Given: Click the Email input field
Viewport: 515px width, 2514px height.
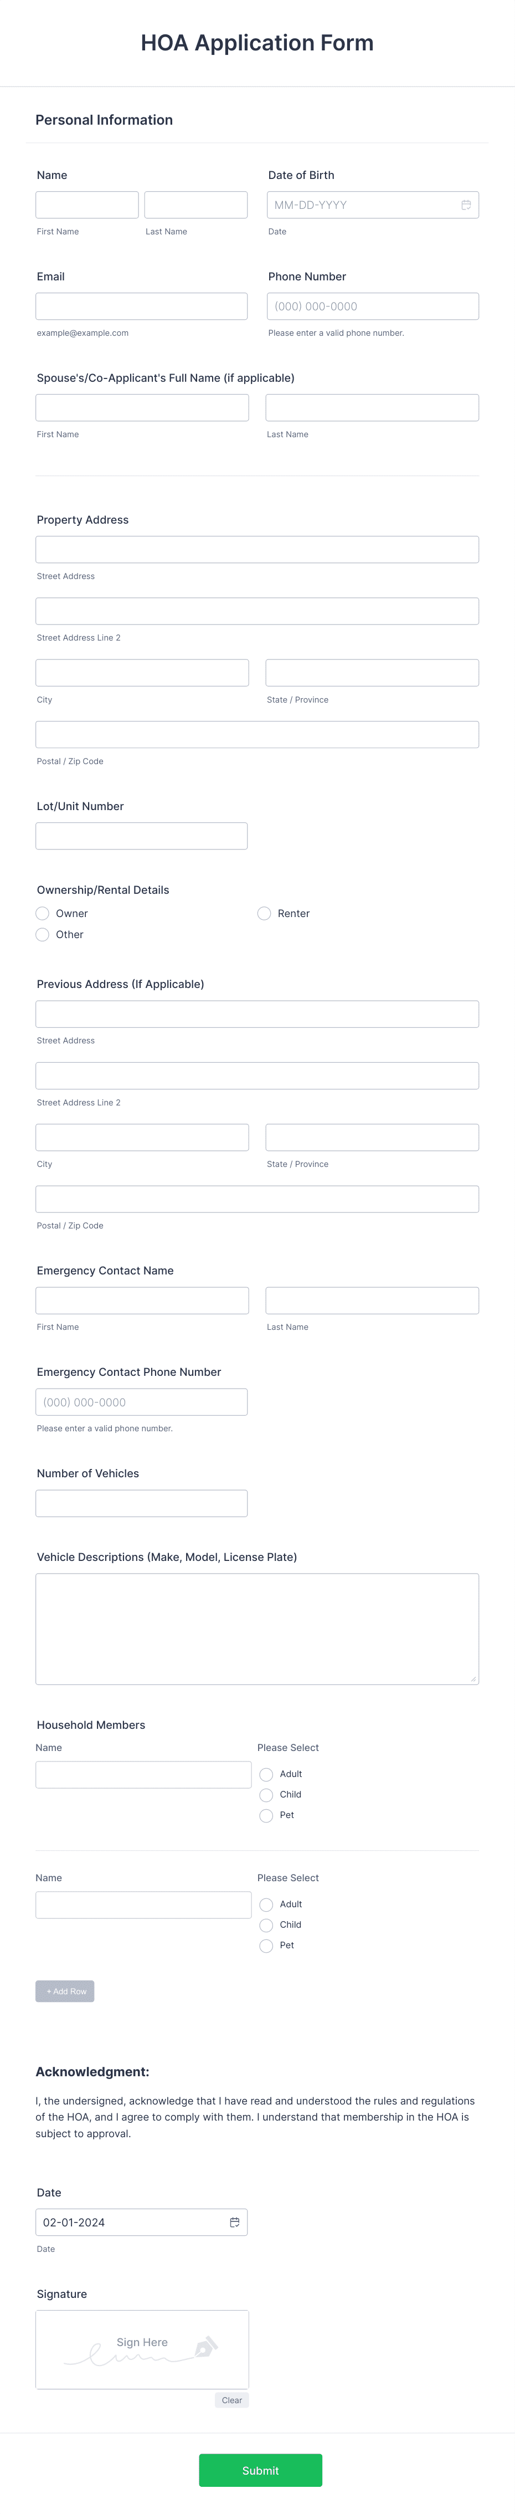Looking at the screenshot, I should coord(141,305).
